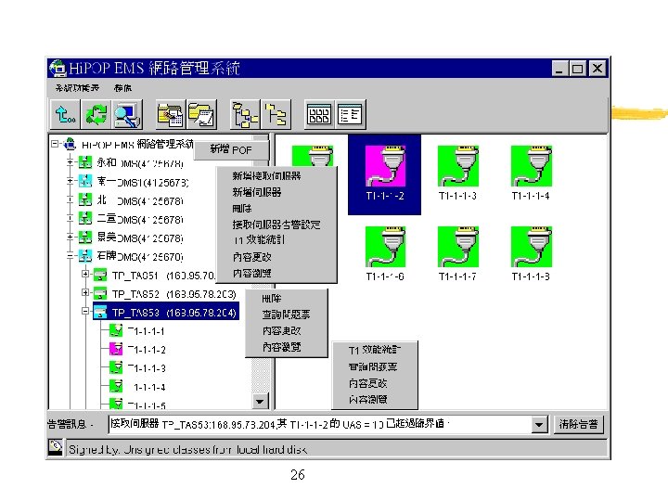Click the collapsed tree hierarchy toolbar icon
668x501 pixels.
(x=276, y=114)
